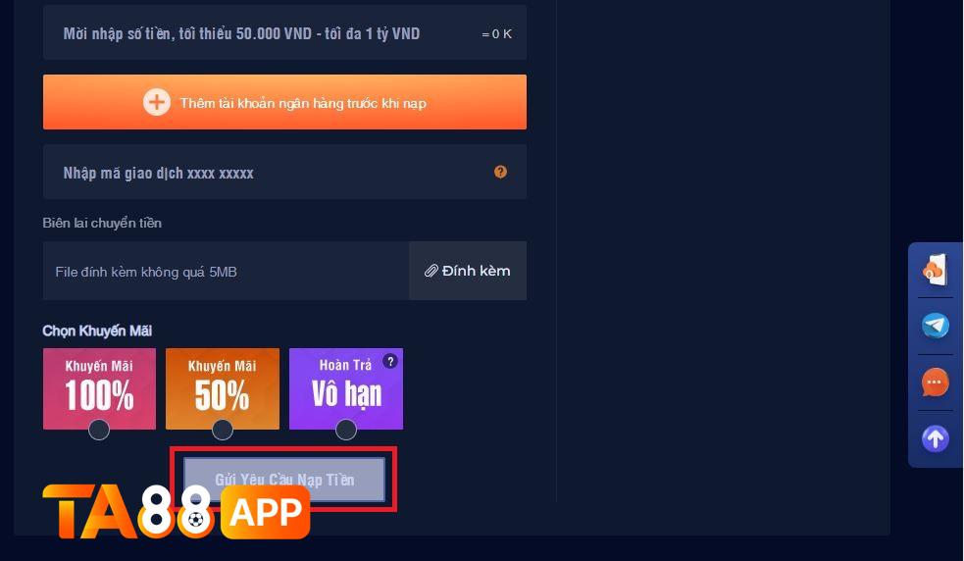Submit with Gửi Yêu Cầu Nạp Tiền

[x=284, y=480]
